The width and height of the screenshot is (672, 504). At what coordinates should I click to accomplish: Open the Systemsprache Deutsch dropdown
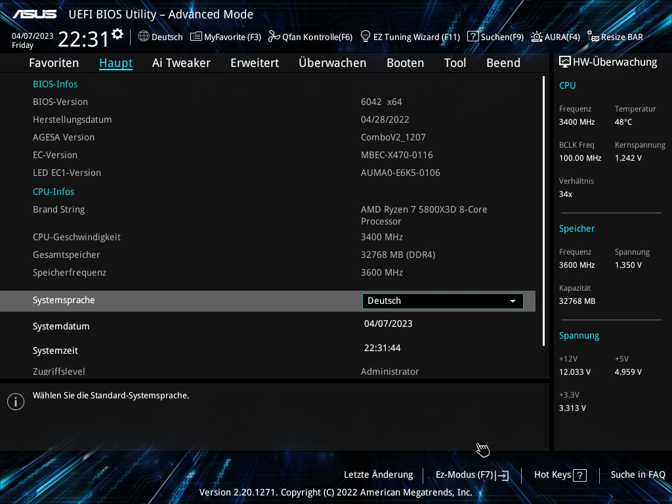coord(443,301)
